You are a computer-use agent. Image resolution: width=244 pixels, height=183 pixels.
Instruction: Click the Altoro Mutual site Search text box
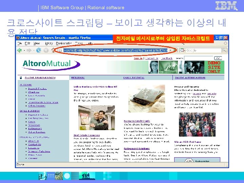click(199, 58)
